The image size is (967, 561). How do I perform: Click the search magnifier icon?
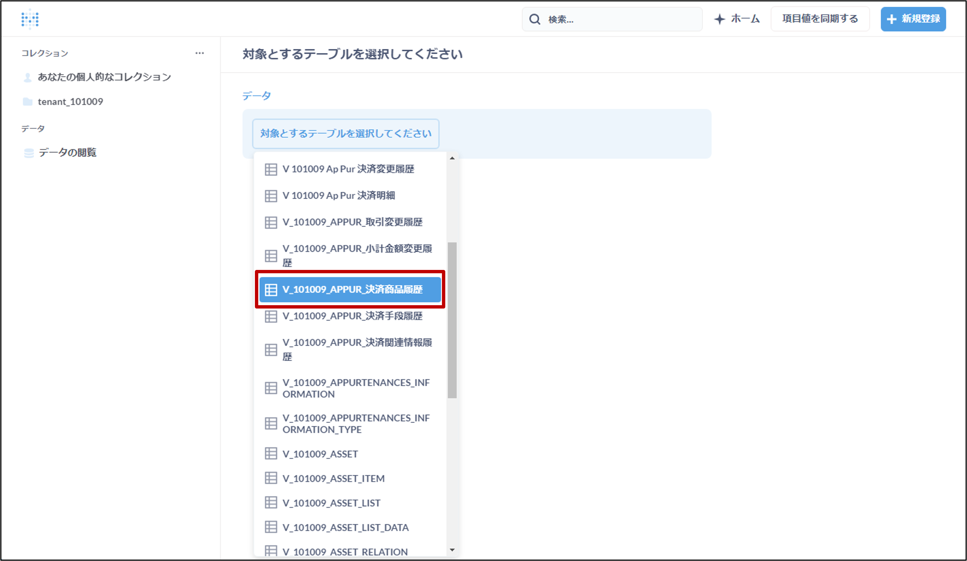tap(535, 19)
